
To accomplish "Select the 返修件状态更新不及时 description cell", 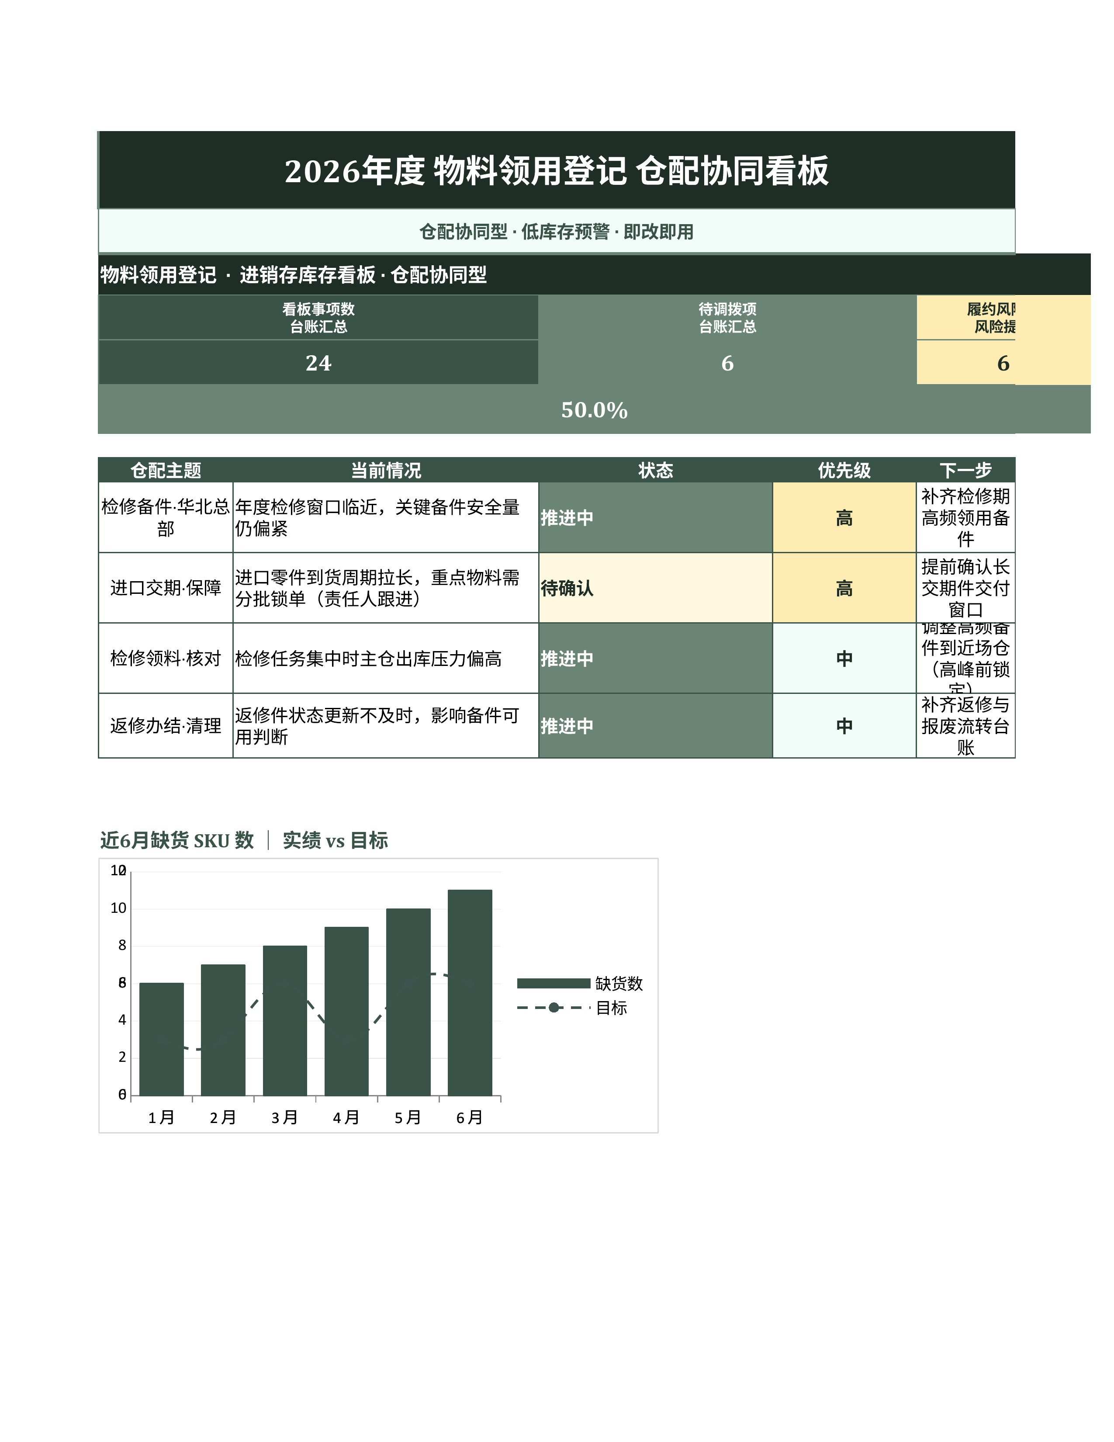I will pyautogui.click(x=385, y=726).
